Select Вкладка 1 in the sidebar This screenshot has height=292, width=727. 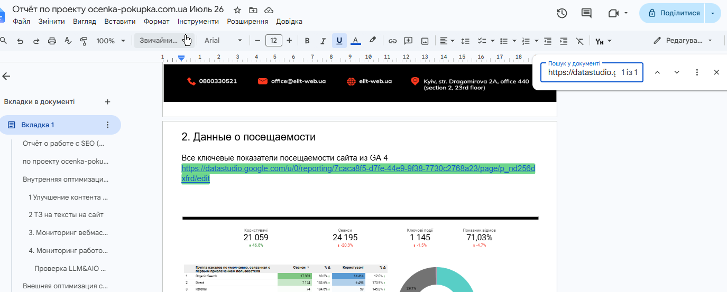click(60, 125)
